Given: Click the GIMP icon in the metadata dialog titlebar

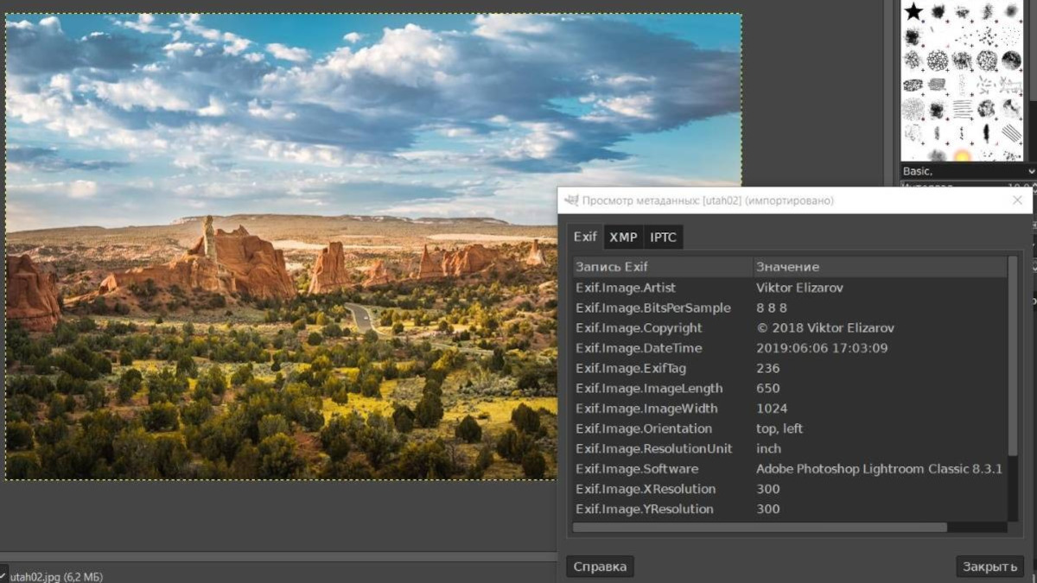Looking at the screenshot, I should [x=570, y=200].
